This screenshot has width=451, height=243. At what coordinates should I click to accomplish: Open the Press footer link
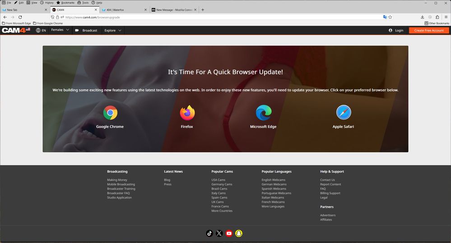click(167, 184)
